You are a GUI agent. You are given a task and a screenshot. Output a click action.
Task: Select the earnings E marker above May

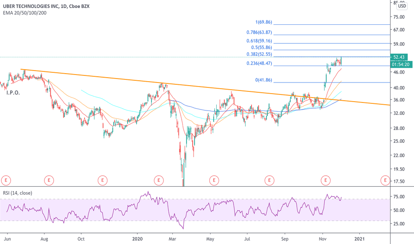pos(214,181)
